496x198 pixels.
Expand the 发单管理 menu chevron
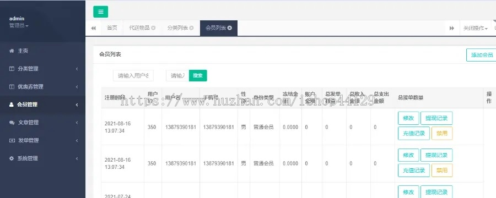77,141
